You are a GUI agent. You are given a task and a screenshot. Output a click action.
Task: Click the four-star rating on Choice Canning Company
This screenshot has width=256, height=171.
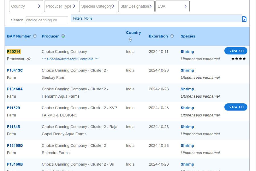pos(239,59)
